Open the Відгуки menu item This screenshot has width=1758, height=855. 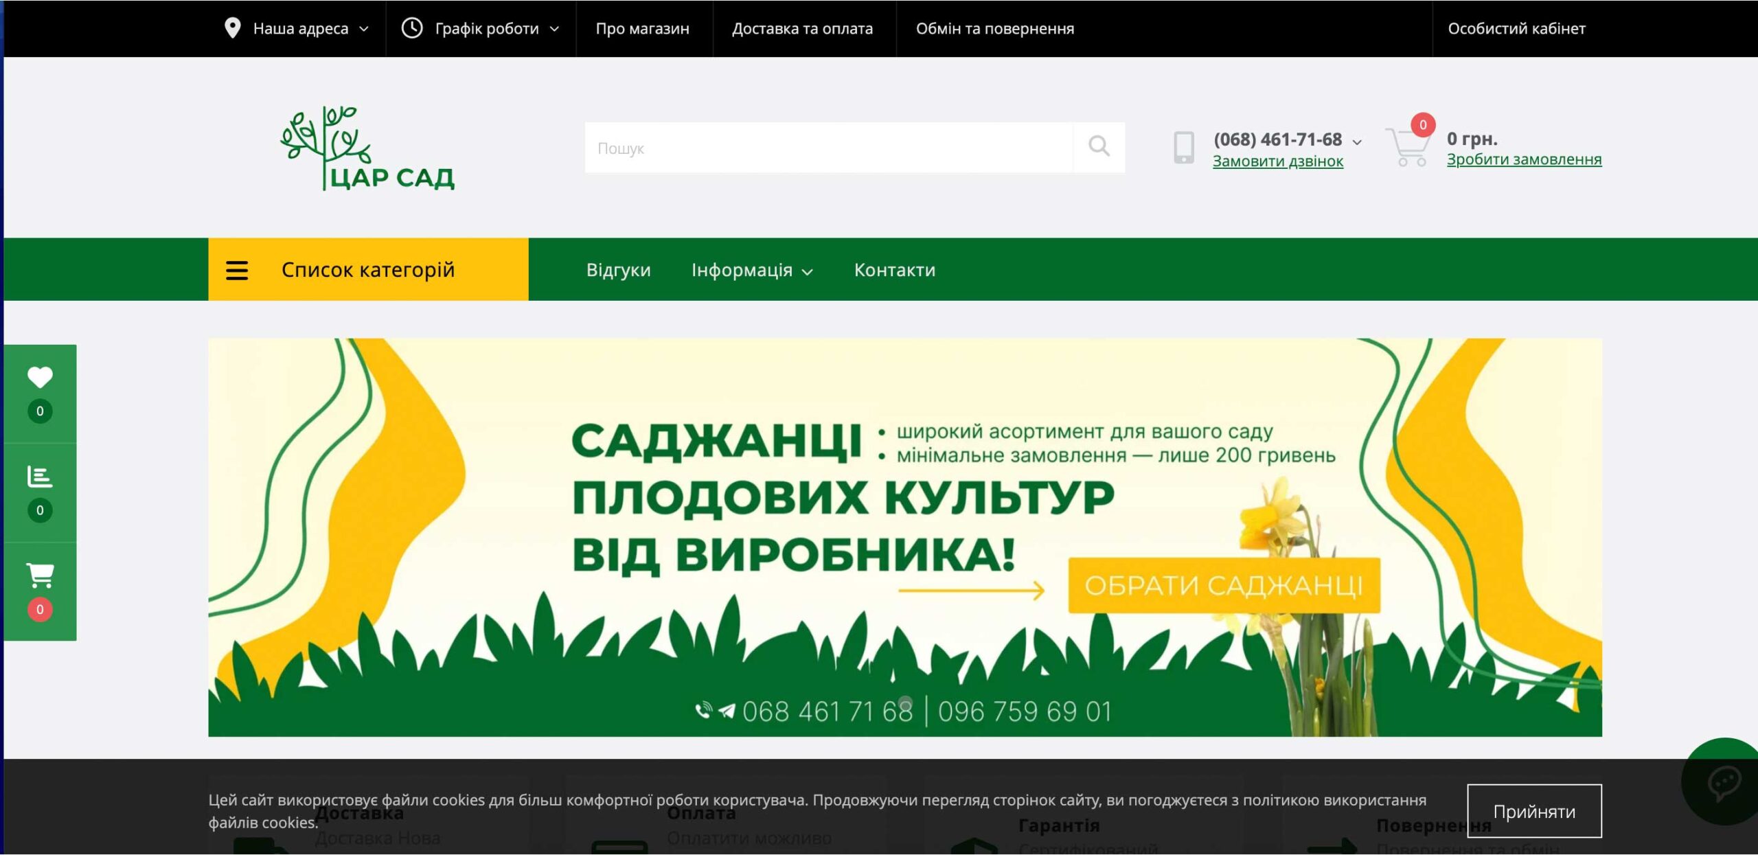click(618, 271)
